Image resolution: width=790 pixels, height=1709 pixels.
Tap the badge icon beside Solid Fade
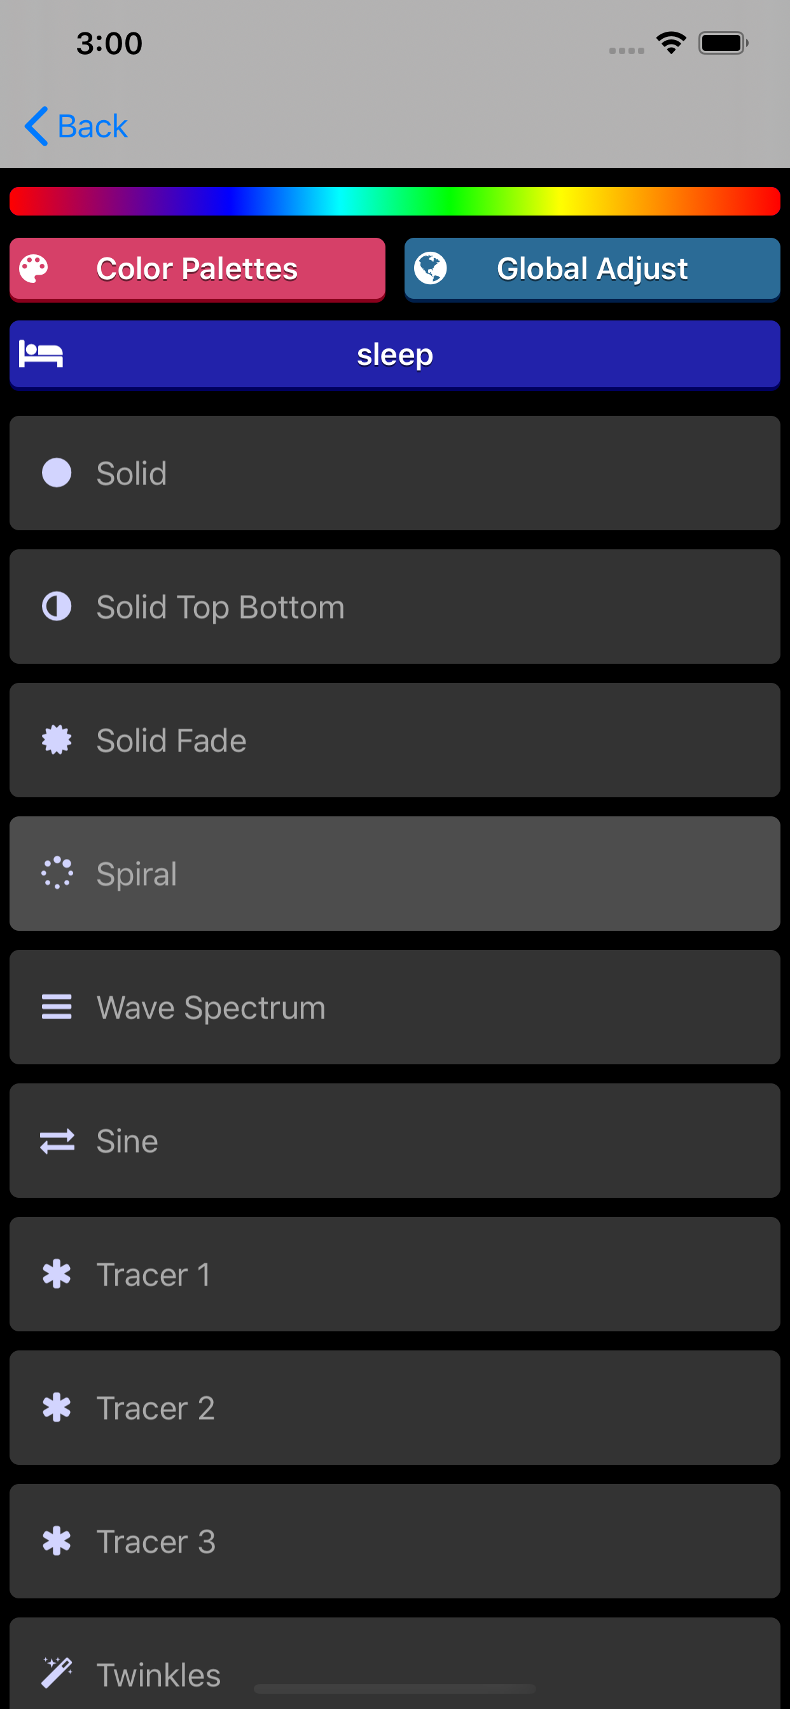57,739
